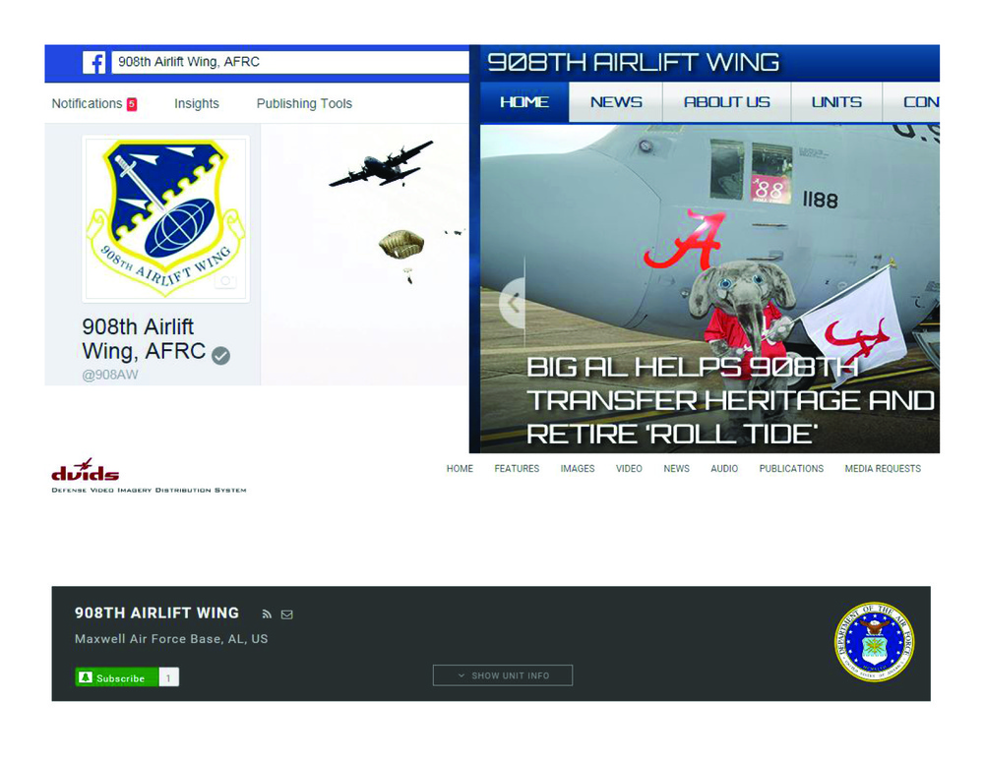Open the UNITS menu item
This screenshot has width=984, height=760.
(835, 102)
